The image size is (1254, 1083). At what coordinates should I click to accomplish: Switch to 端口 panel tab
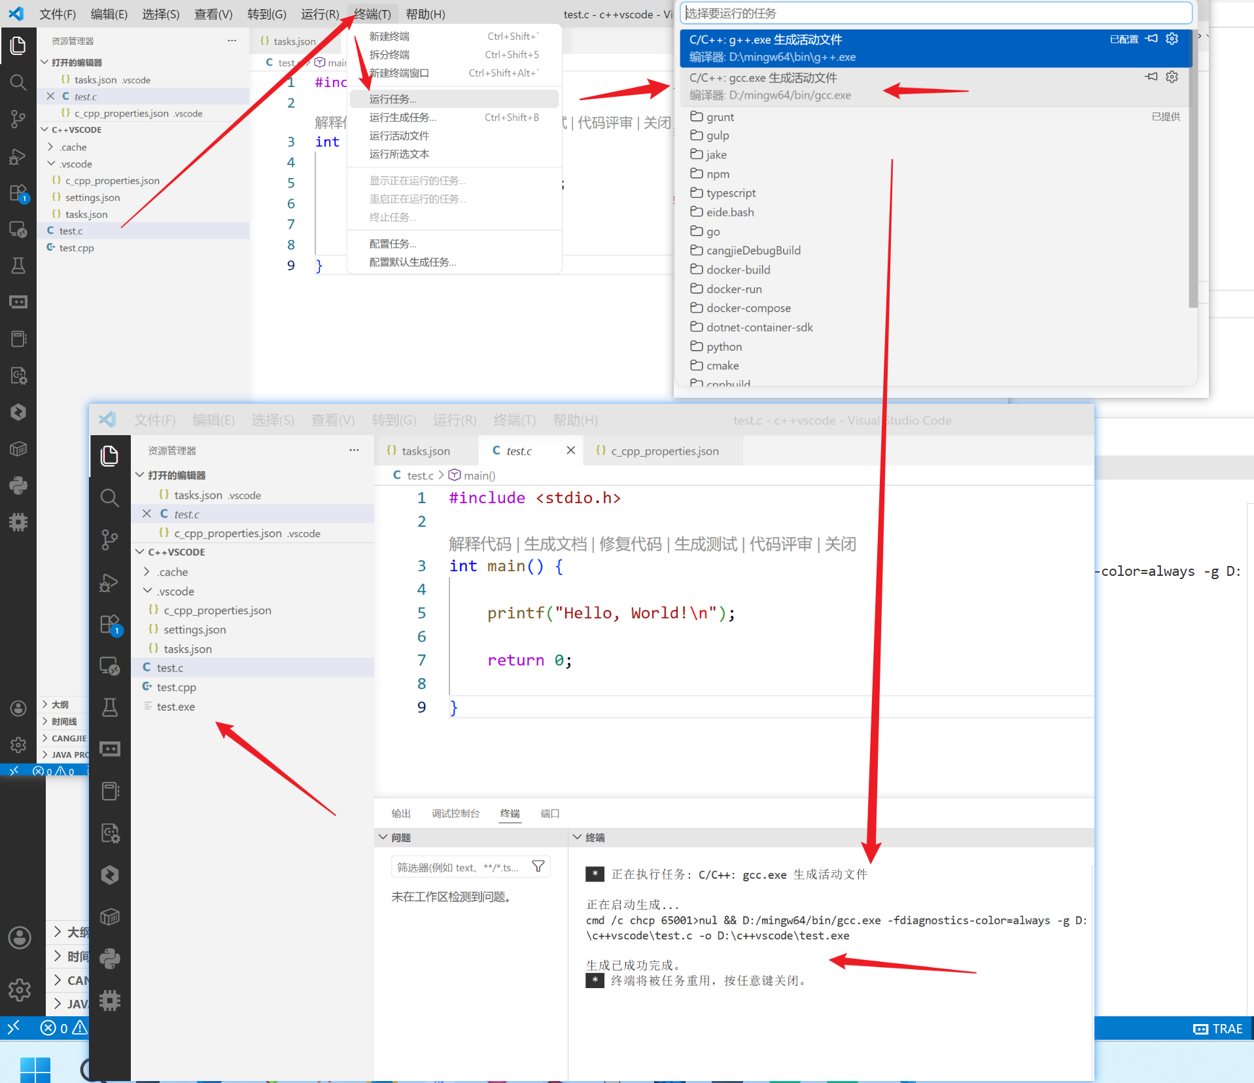pos(550,813)
